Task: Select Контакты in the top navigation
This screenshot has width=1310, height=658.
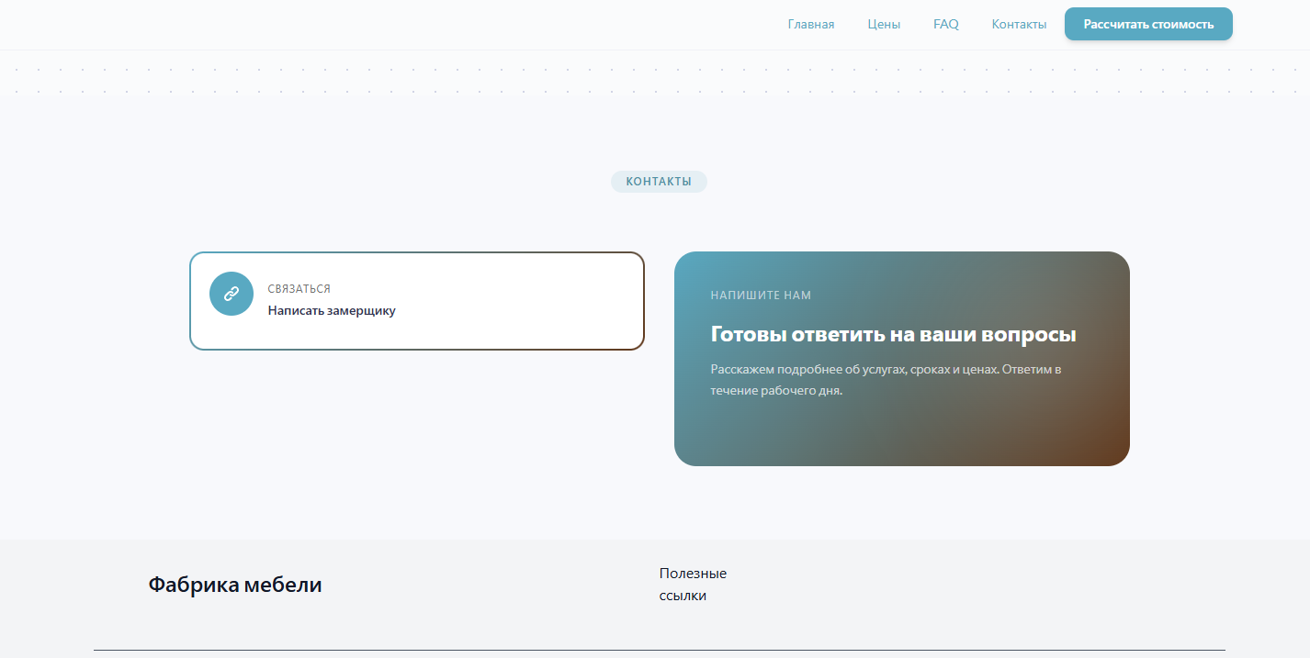Action: click(1019, 25)
